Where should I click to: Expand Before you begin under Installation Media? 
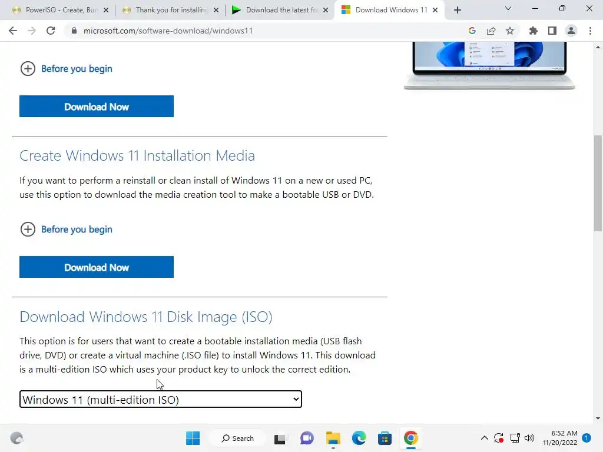pyautogui.click(x=66, y=230)
